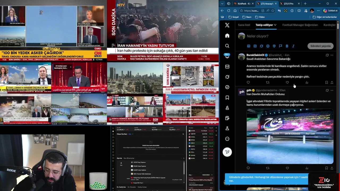View analytics of BurakSakinOl post
This screenshot has height=191, width=340.
point(307,83)
